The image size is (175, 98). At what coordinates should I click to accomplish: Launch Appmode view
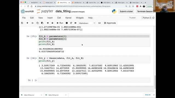tap(110, 23)
